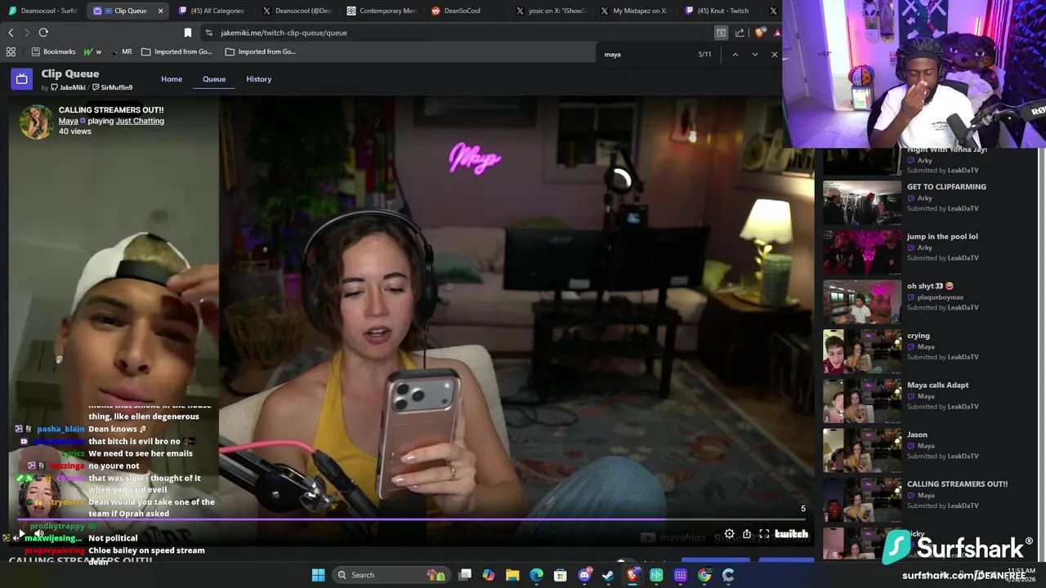Click the Twitch logo in the player
Viewport: 1046px width, 588px height.
click(x=791, y=534)
